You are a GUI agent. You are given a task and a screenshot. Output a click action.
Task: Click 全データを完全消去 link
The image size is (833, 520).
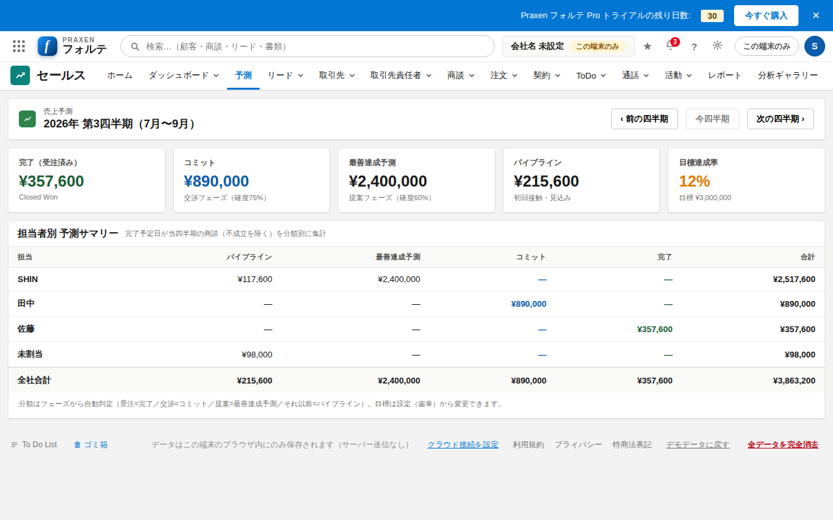click(x=783, y=445)
